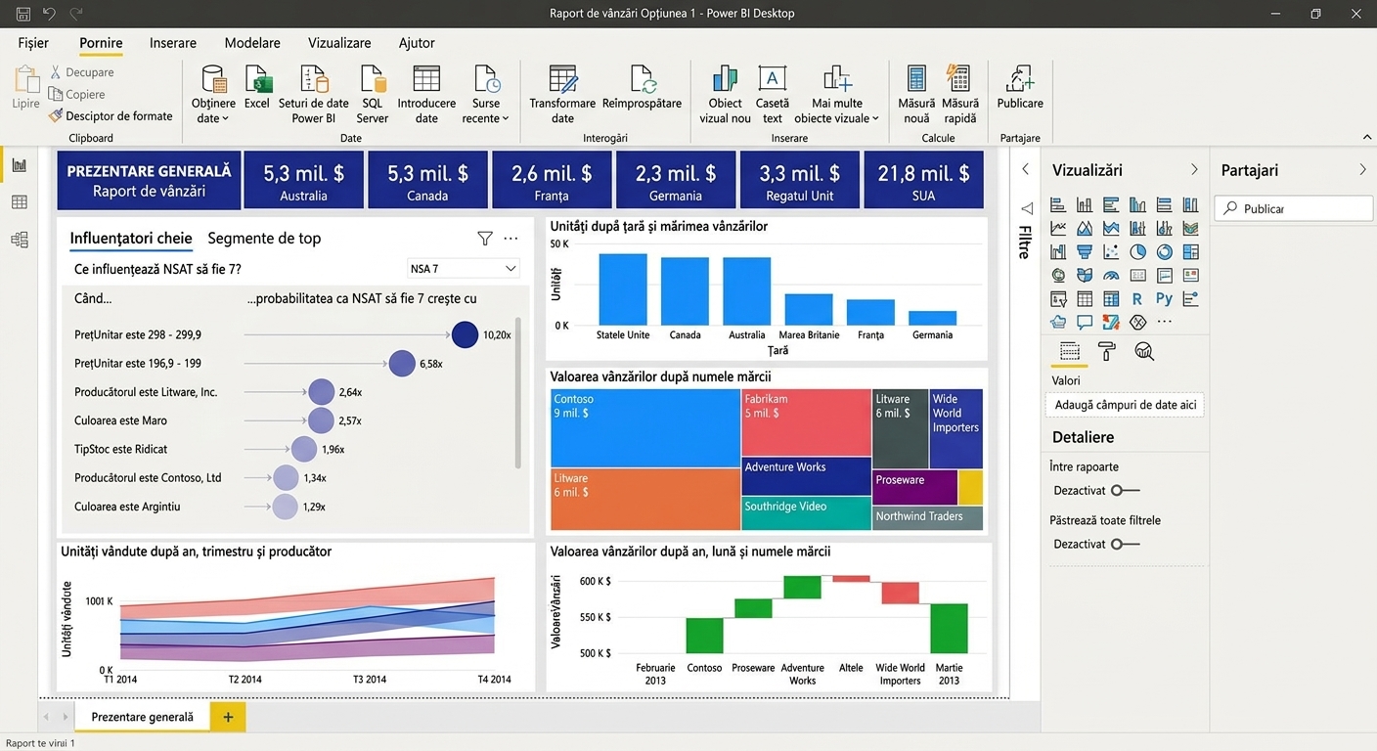Click the Adaugă câmpuri de date aici well
Viewport: 1377px width, 751px height.
pyautogui.click(x=1125, y=405)
